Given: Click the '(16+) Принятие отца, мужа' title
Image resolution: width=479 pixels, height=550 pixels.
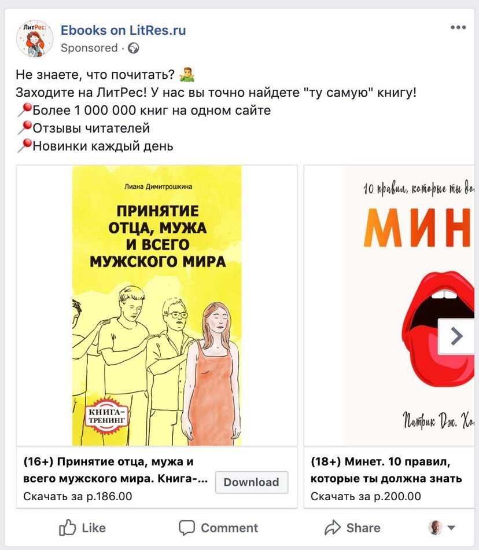Looking at the screenshot, I should pos(116,470).
